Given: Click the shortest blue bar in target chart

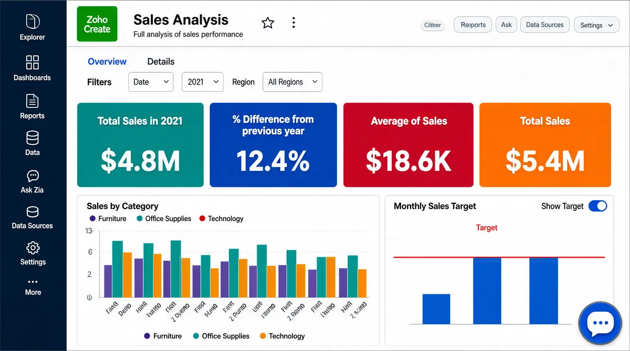Looking at the screenshot, I should [436, 309].
